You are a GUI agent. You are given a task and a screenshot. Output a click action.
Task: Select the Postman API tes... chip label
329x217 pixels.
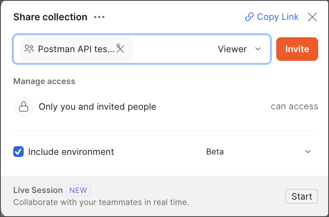(76, 49)
